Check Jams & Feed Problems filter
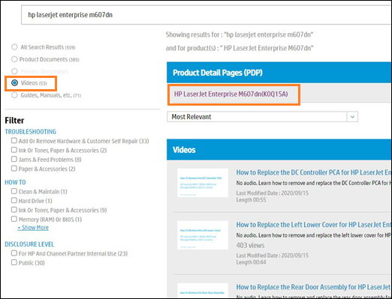Screen dimensions: 392x299 coord(14,159)
